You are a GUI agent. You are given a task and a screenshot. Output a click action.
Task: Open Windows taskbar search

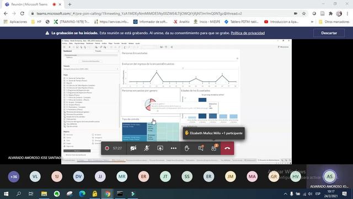point(19,194)
